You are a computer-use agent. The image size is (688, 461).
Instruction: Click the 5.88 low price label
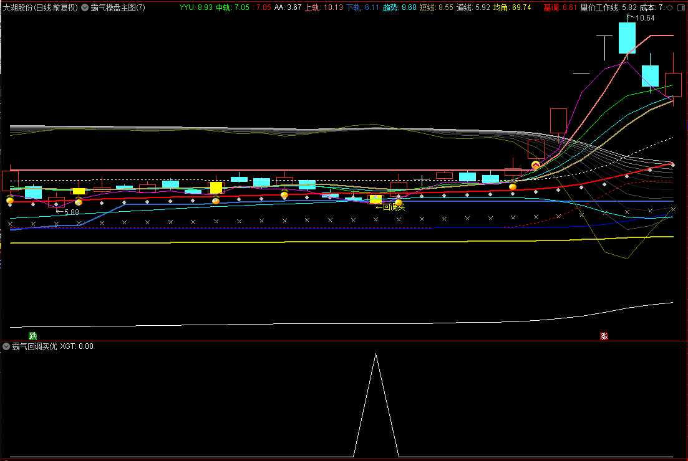(72, 212)
